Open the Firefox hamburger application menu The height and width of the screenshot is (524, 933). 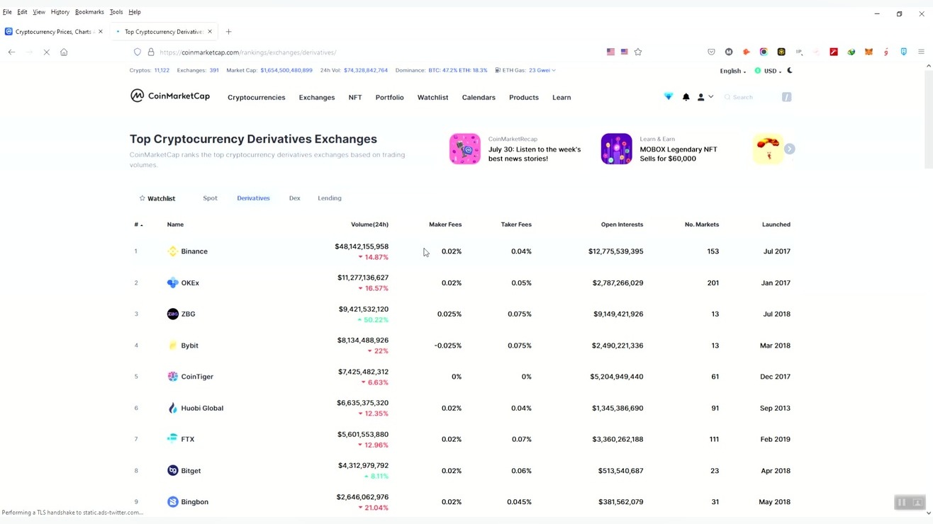pos(921,52)
